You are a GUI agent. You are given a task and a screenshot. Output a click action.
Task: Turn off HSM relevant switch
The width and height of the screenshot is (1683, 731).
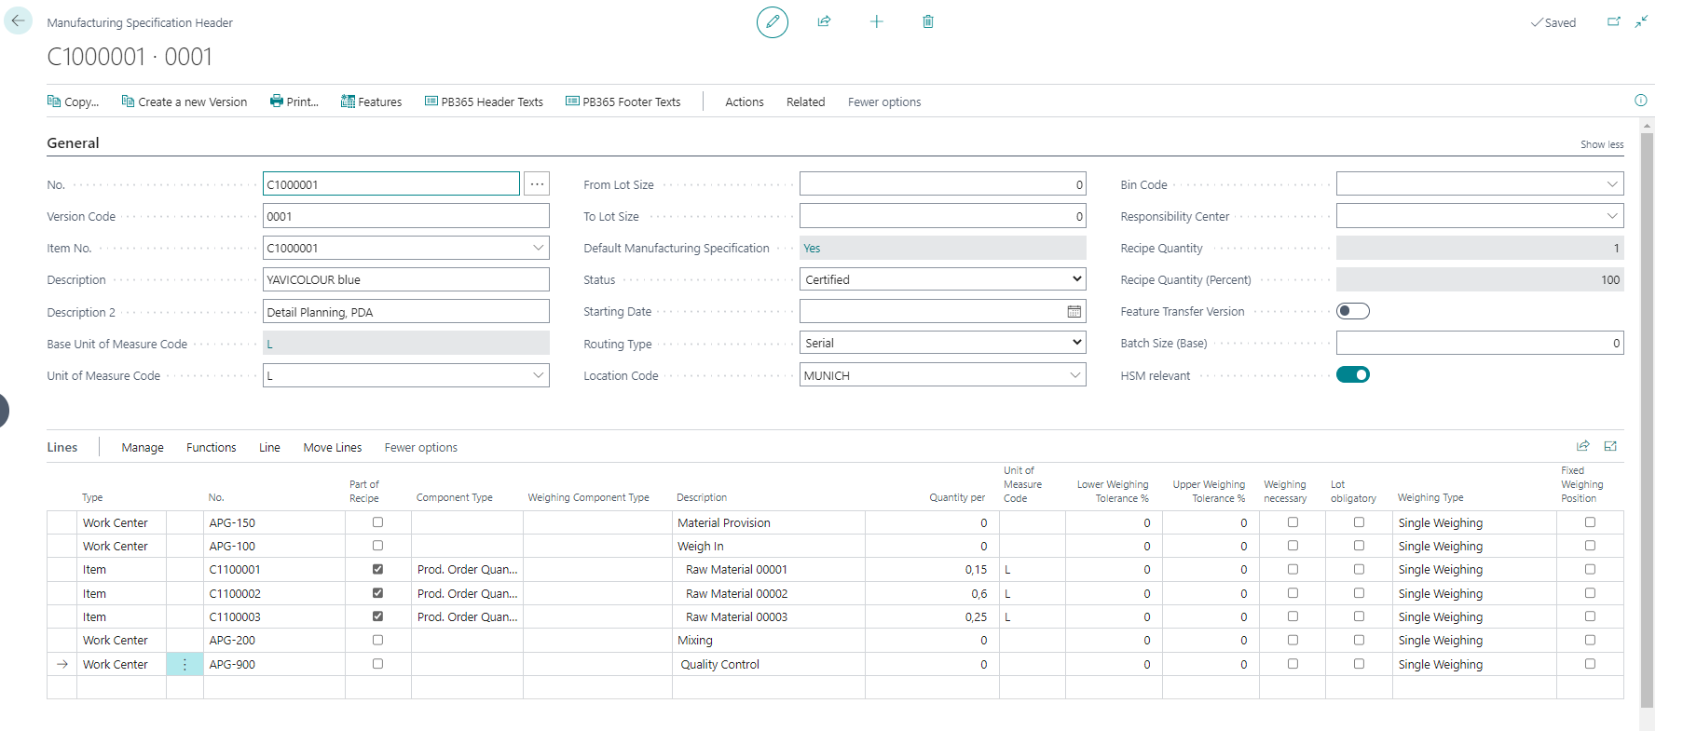tap(1353, 375)
